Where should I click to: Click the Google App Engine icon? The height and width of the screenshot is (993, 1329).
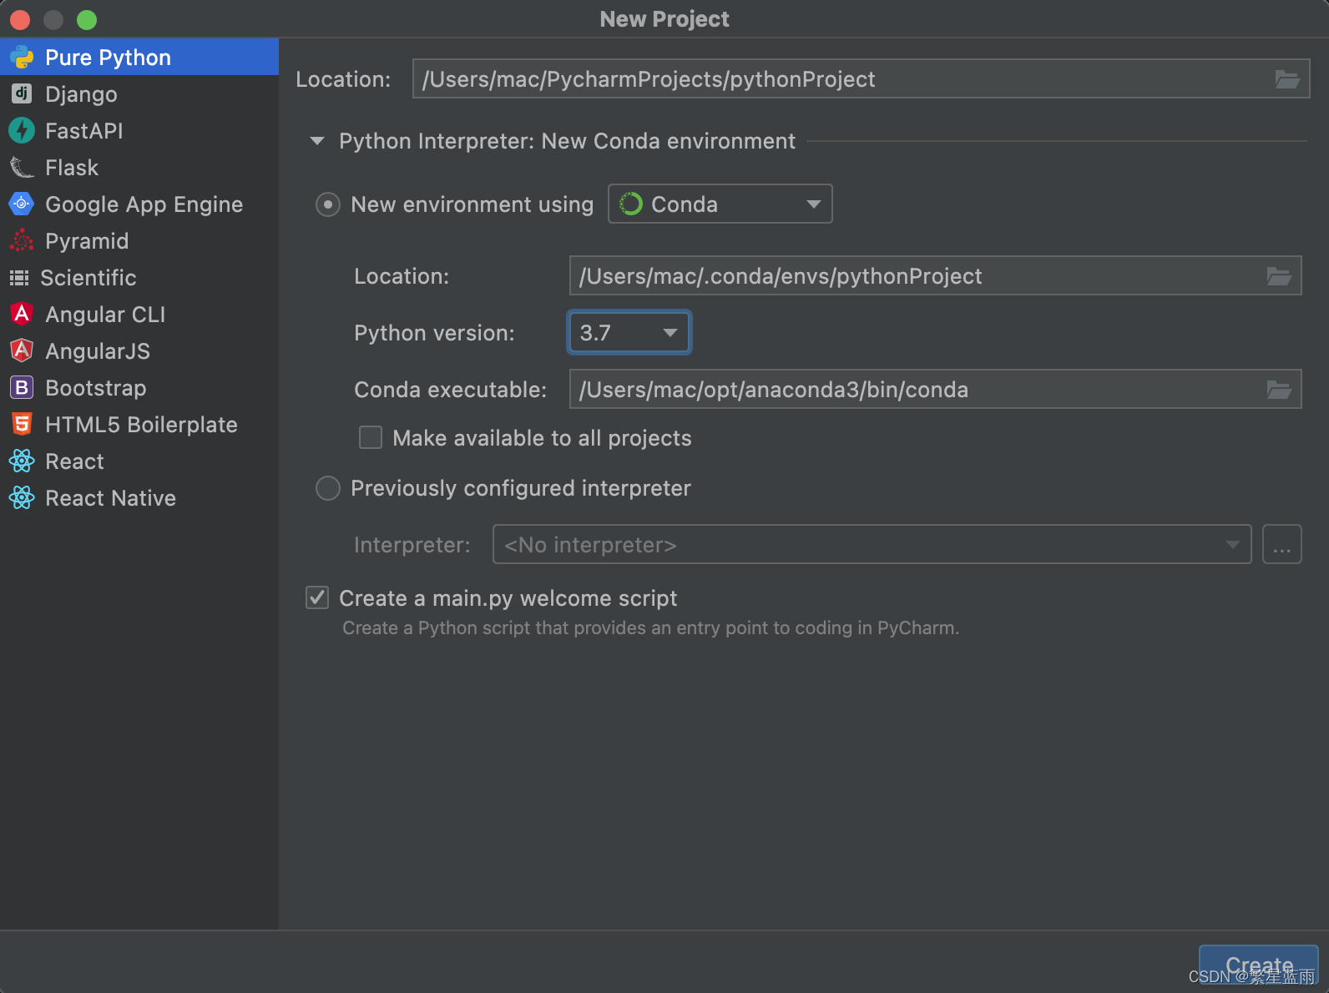(22, 204)
